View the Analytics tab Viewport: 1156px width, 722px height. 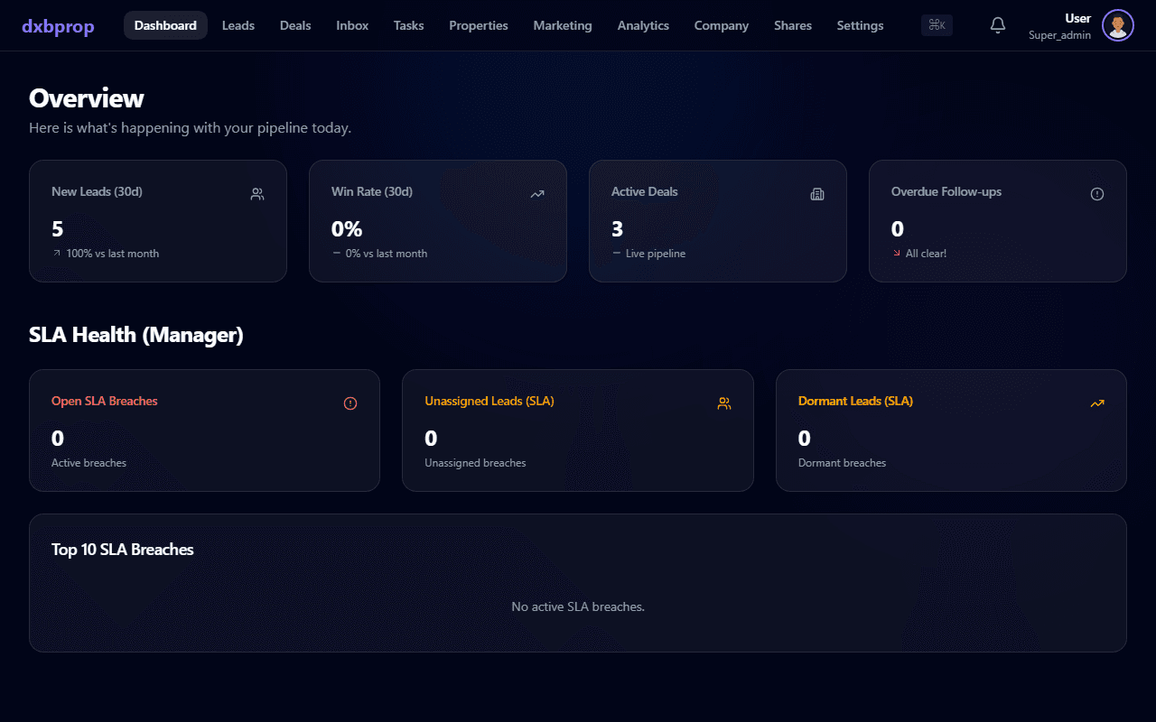coord(643,25)
